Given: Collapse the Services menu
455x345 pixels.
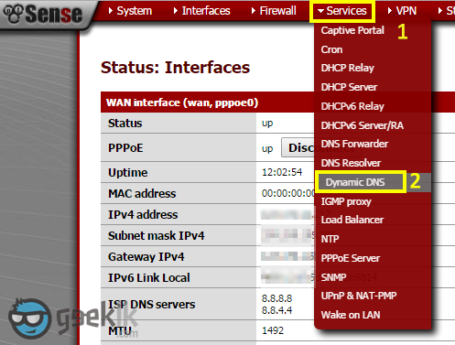Looking at the screenshot, I should (x=342, y=11).
